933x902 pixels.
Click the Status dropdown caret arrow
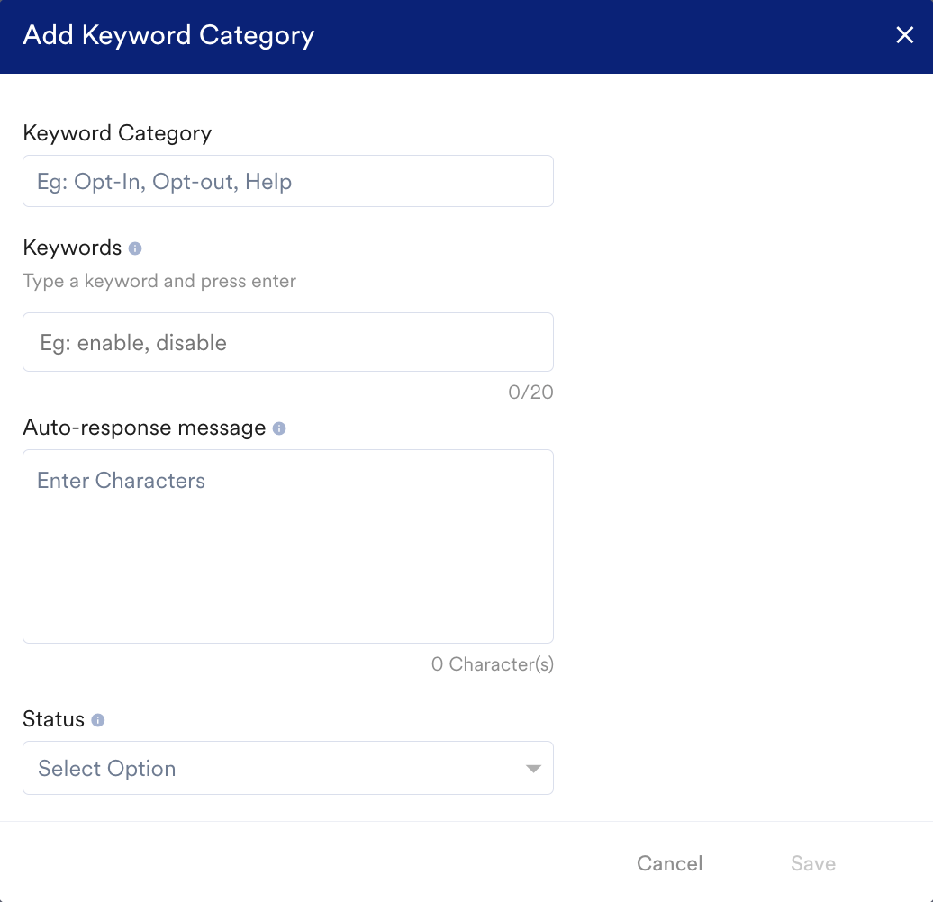pos(533,769)
